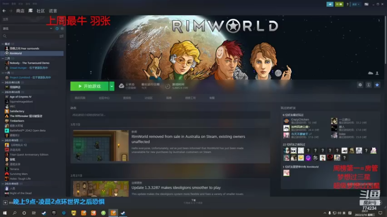Screen dimensions: 387x217
Task: Open the 下载 downloads progress bar
Action: (x=193, y=202)
